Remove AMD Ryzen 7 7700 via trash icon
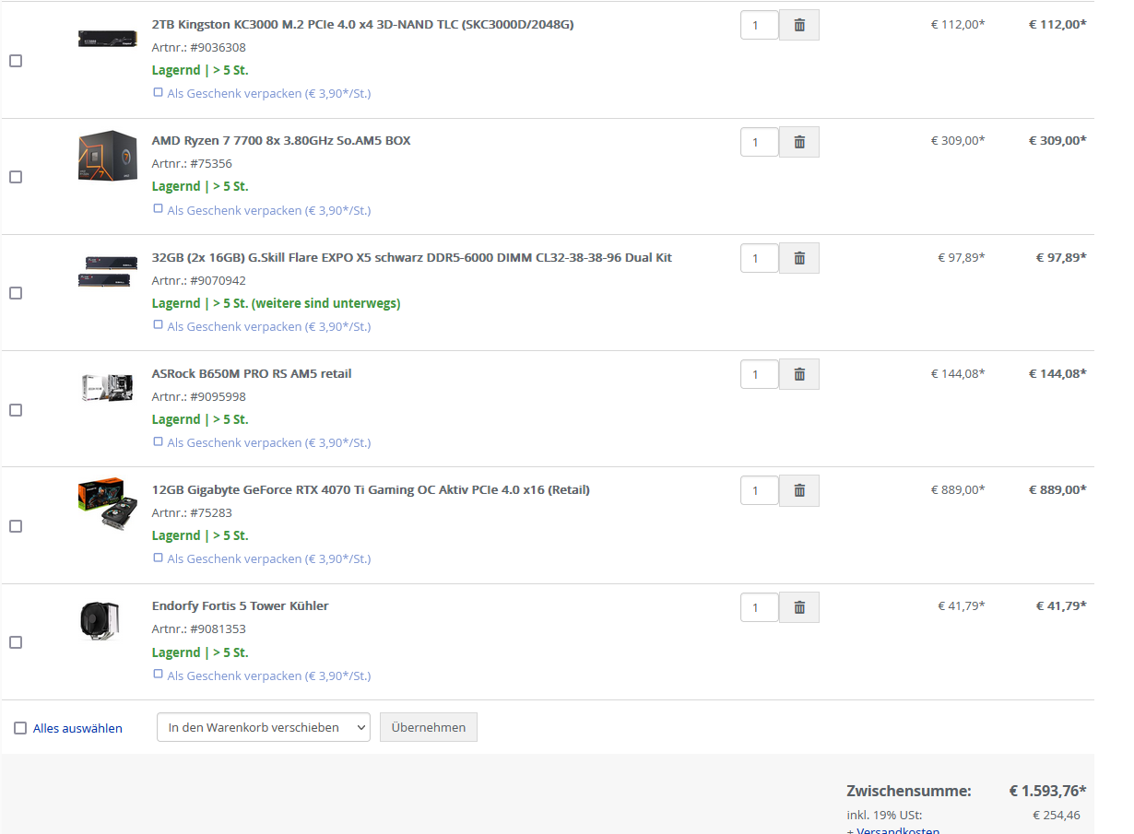 (x=799, y=142)
